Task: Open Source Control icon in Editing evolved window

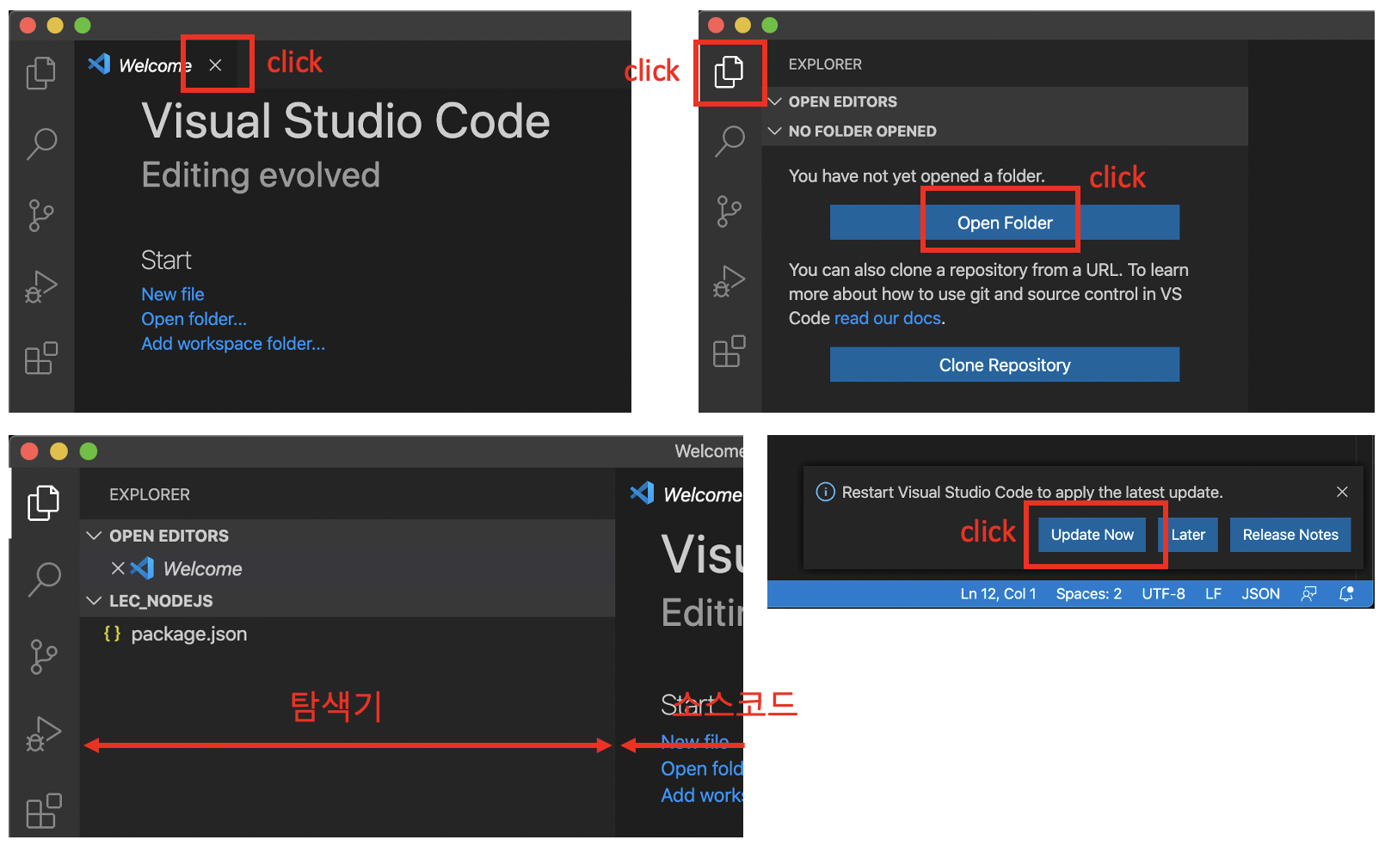Action: pos(40,215)
